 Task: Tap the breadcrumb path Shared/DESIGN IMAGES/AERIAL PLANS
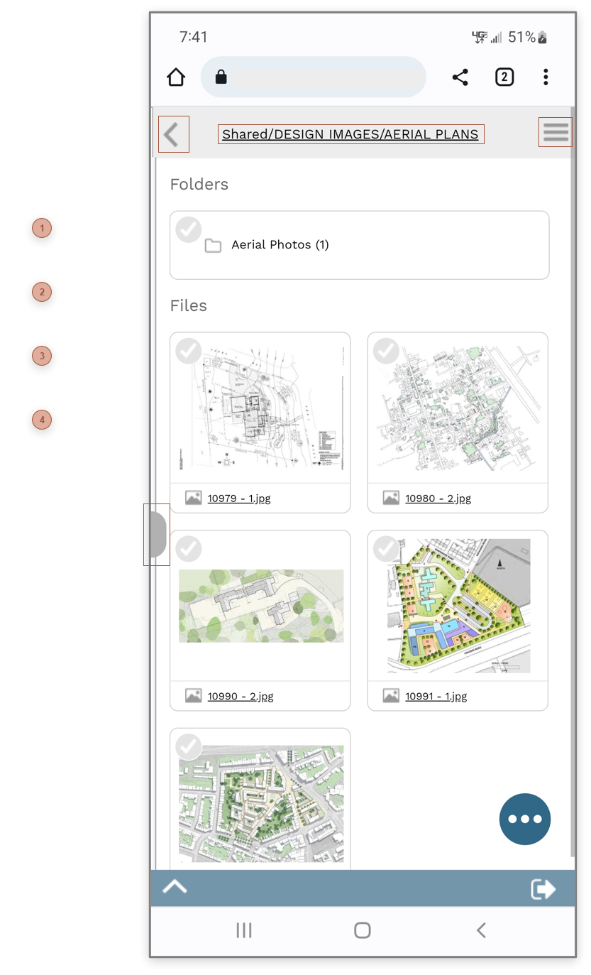tap(350, 134)
